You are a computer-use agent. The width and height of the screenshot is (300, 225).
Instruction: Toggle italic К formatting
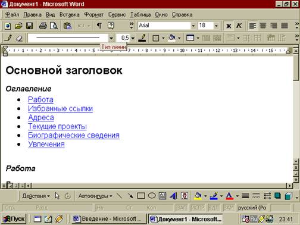pos(239,26)
